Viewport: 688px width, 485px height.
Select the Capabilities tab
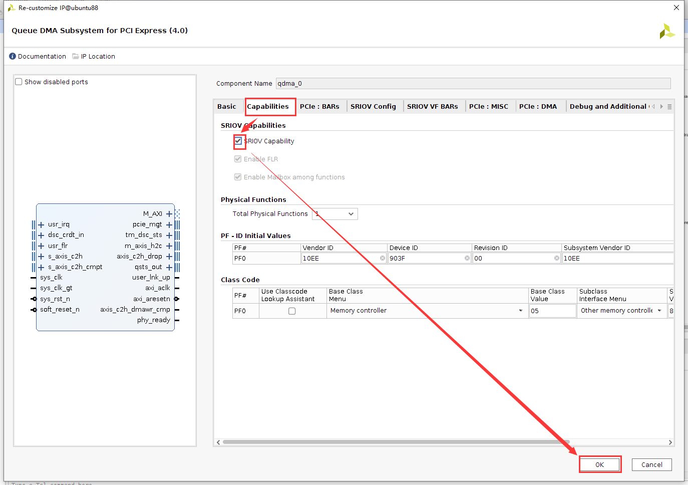click(x=268, y=106)
